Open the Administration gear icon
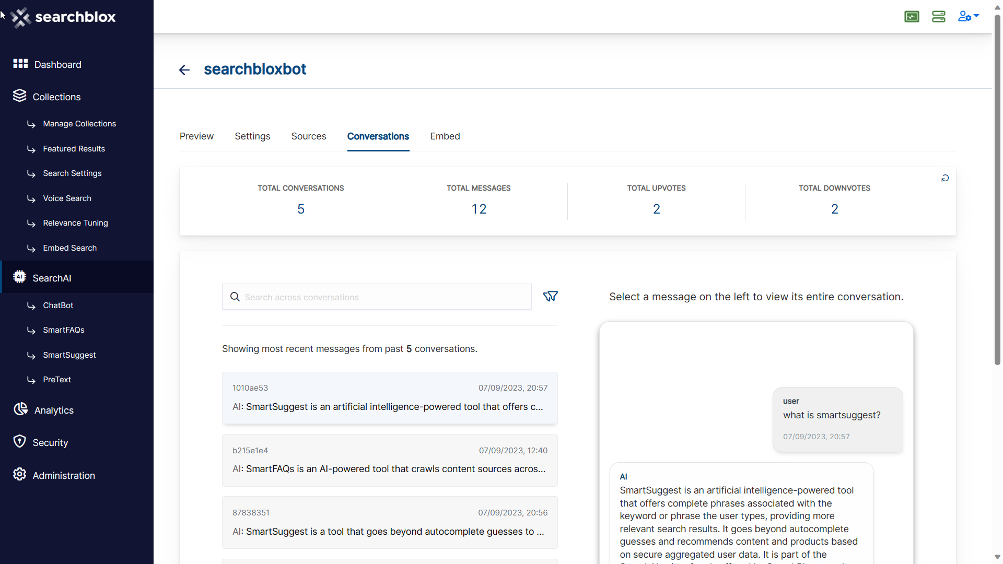The width and height of the screenshot is (1003, 564). pyautogui.click(x=19, y=475)
